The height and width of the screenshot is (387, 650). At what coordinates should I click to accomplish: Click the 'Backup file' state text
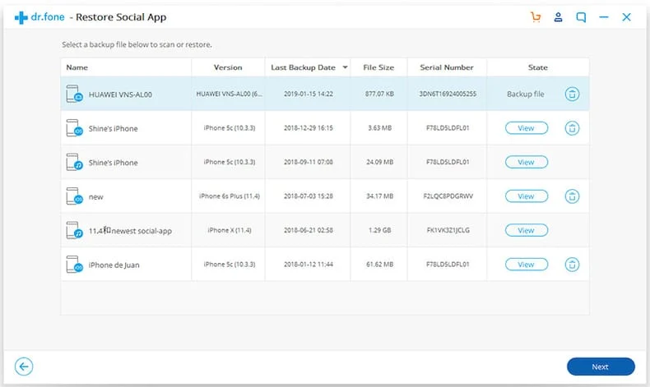(x=525, y=94)
